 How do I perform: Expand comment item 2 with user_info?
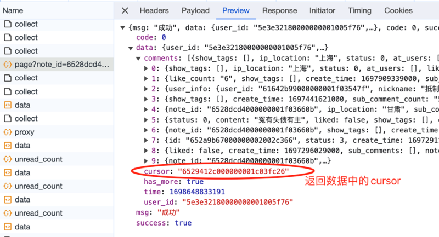146,89
